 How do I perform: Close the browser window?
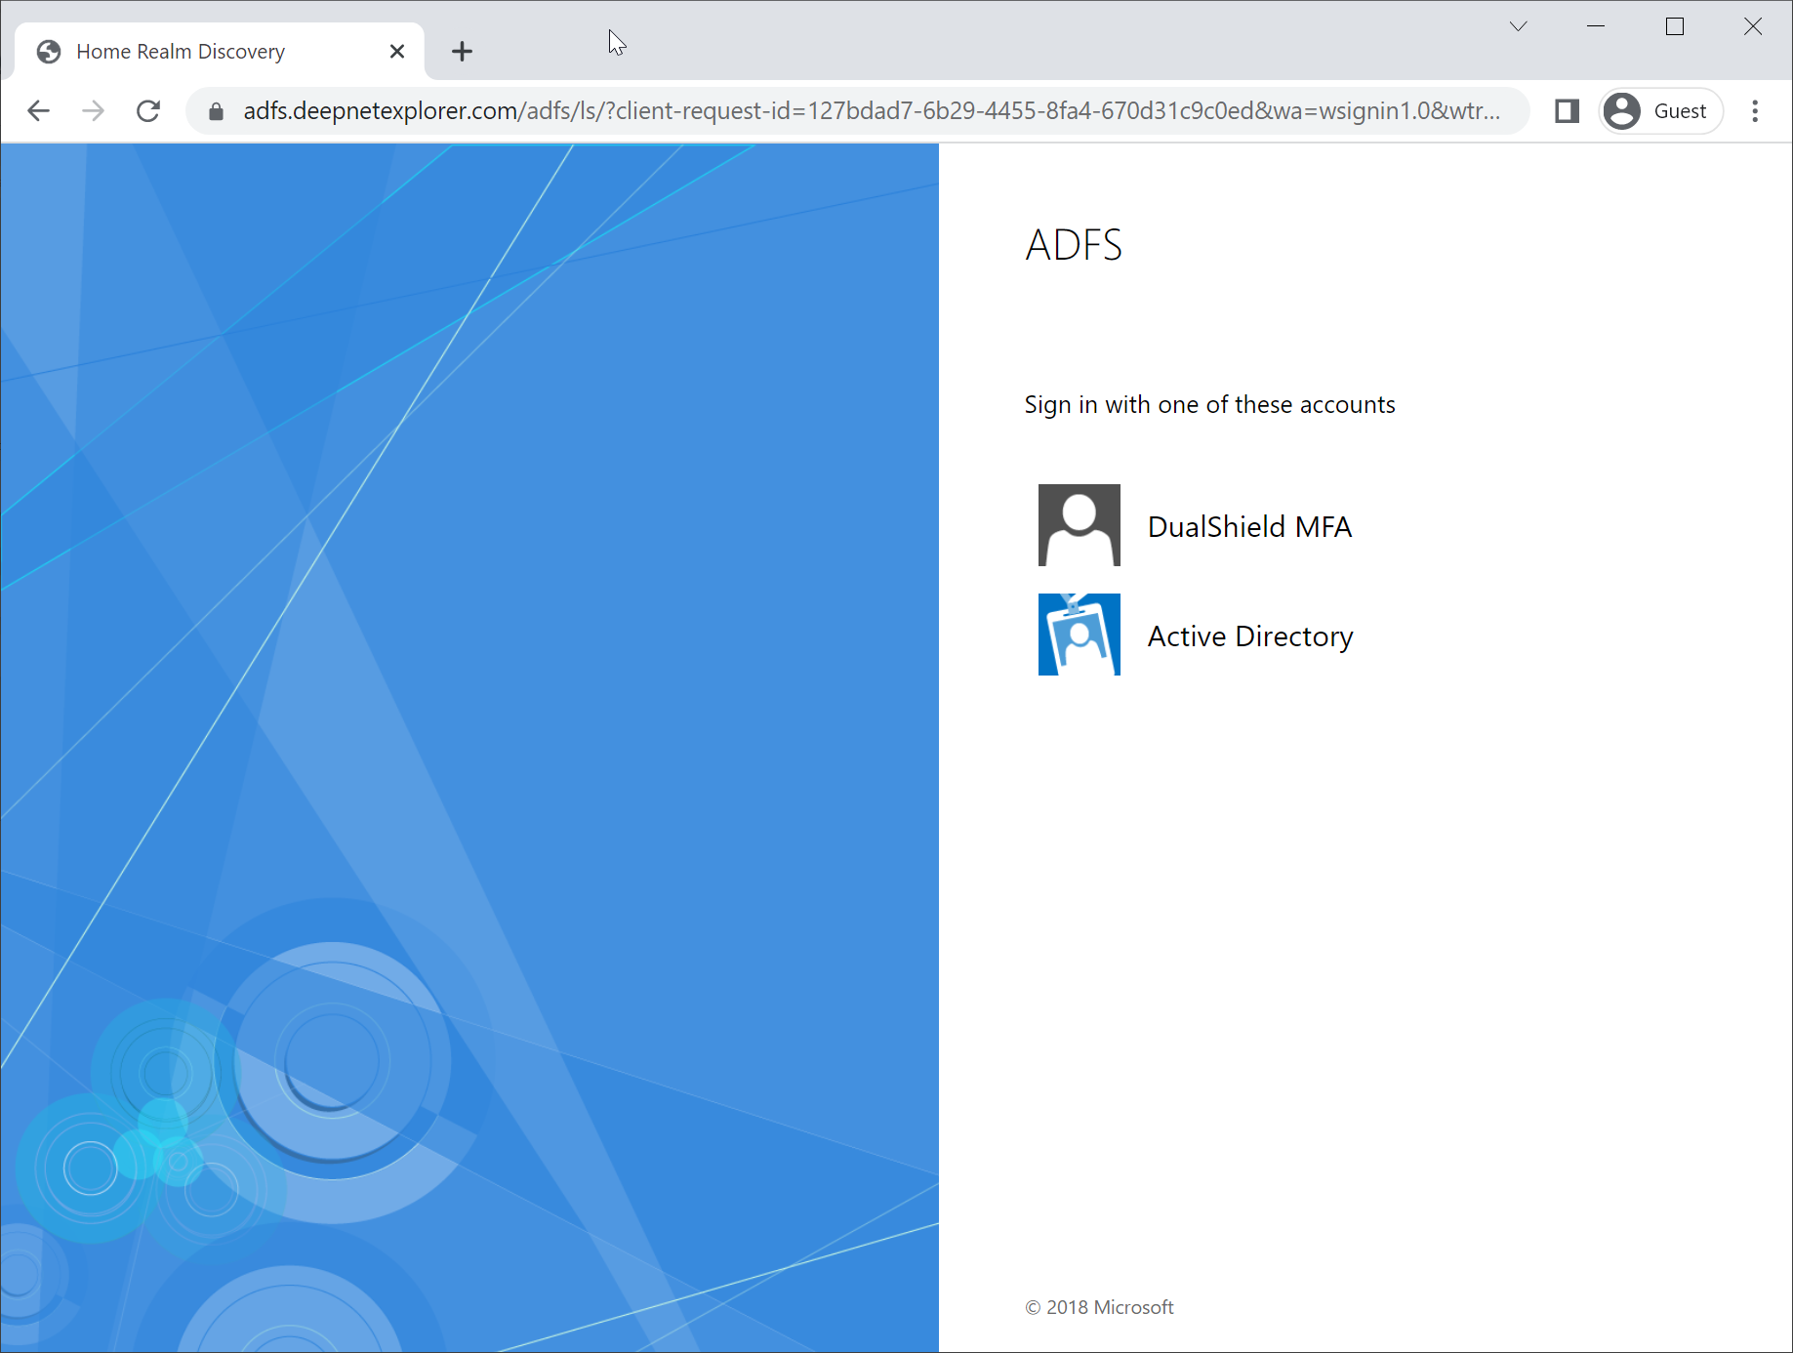[1753, 26]
